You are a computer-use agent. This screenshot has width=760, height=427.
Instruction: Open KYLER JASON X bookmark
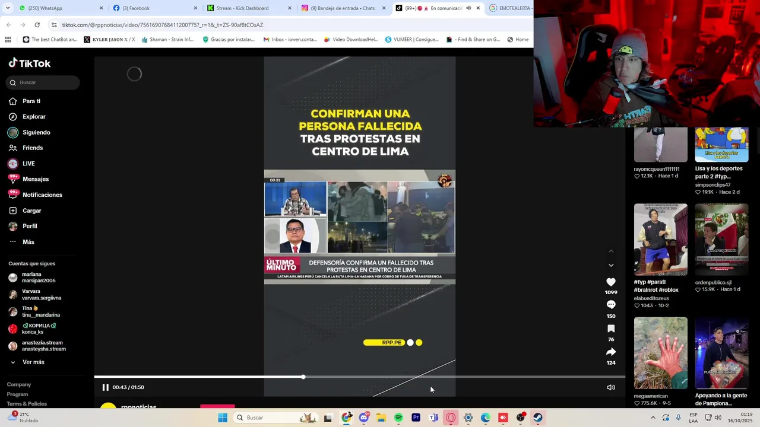[109, 40]
